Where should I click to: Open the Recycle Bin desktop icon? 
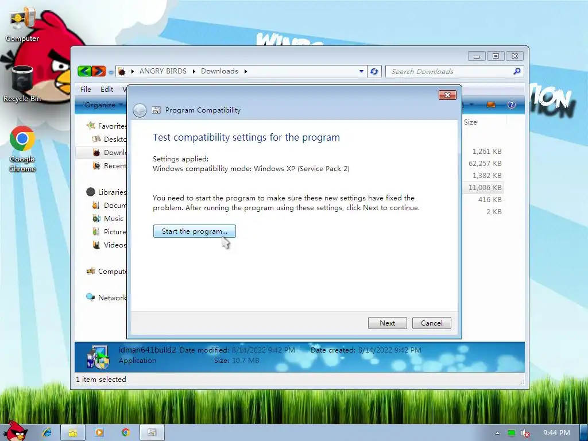point(22,84)
